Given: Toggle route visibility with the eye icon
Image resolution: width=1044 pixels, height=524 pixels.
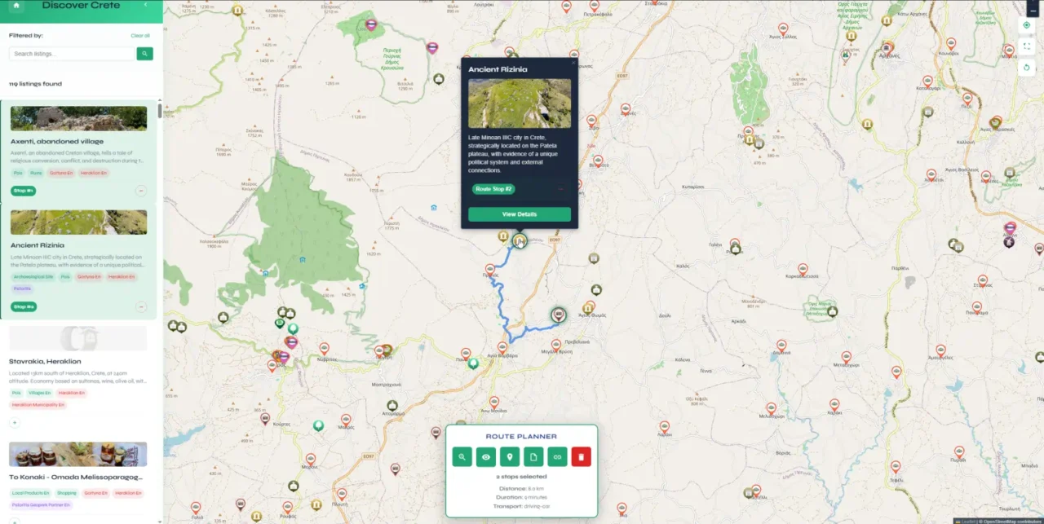Looking at the screenshot, I should click(486, 457).
